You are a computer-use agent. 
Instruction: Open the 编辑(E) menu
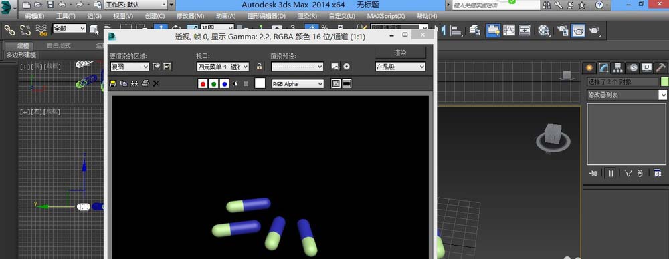(x=35, y=16)
